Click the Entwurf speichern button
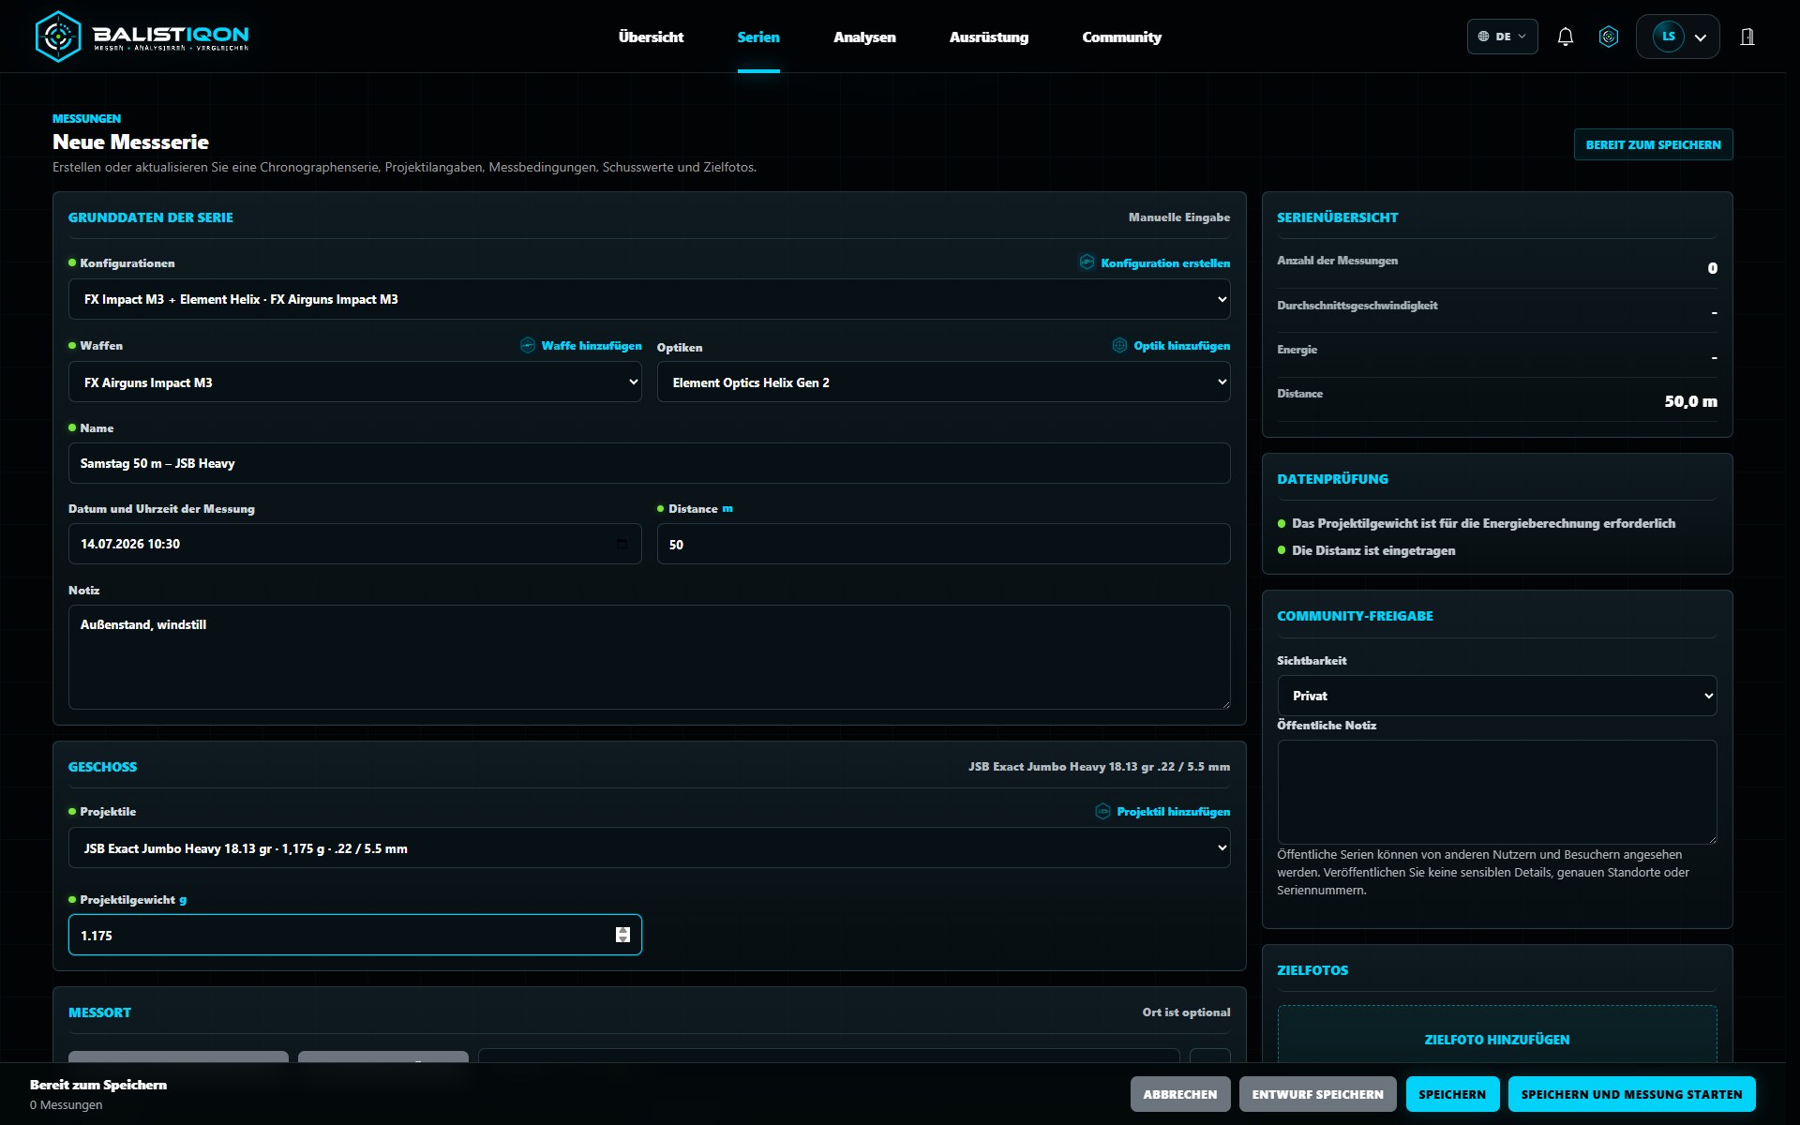The image size is (1800, 1125). [1317, 1094]
